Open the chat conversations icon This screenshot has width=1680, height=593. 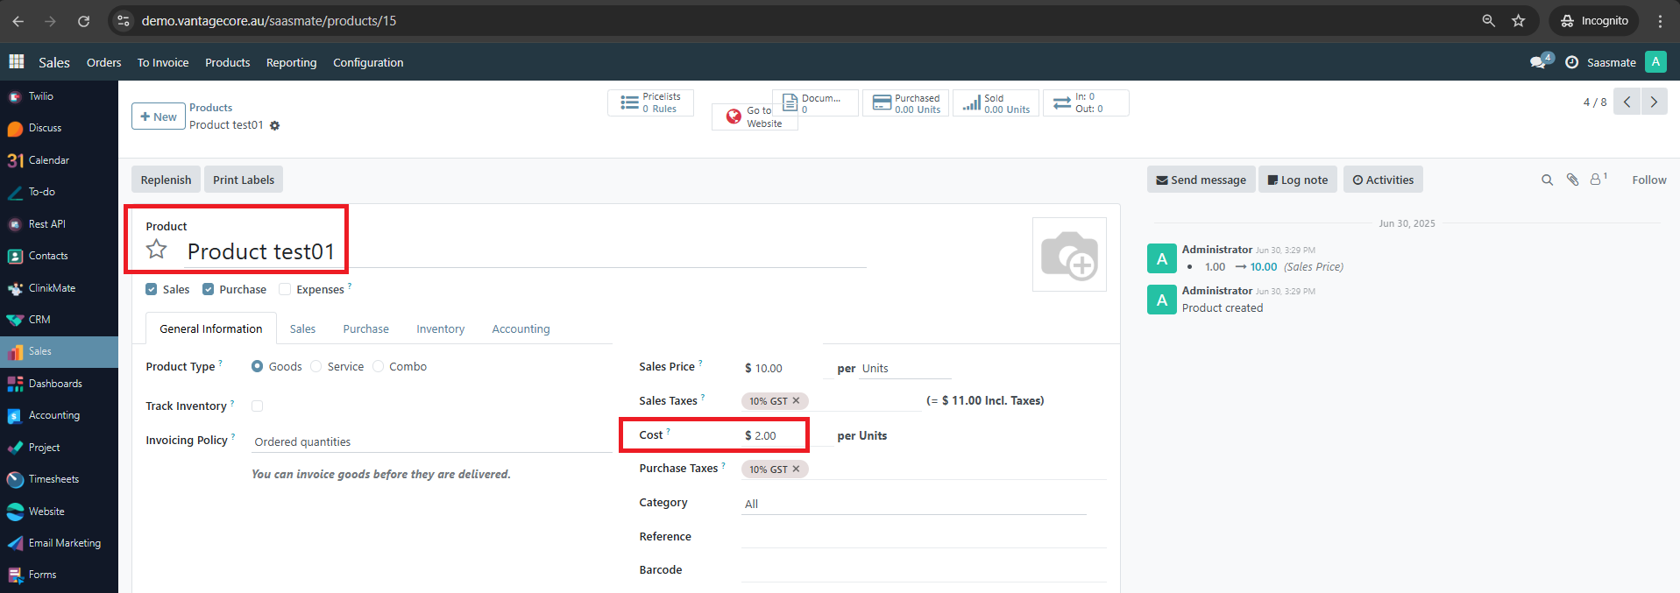[x=1537, y=62]
